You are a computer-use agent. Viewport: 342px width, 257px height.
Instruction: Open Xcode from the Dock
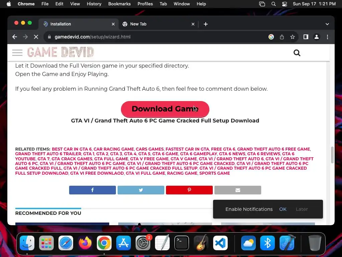tap(287, 243)
